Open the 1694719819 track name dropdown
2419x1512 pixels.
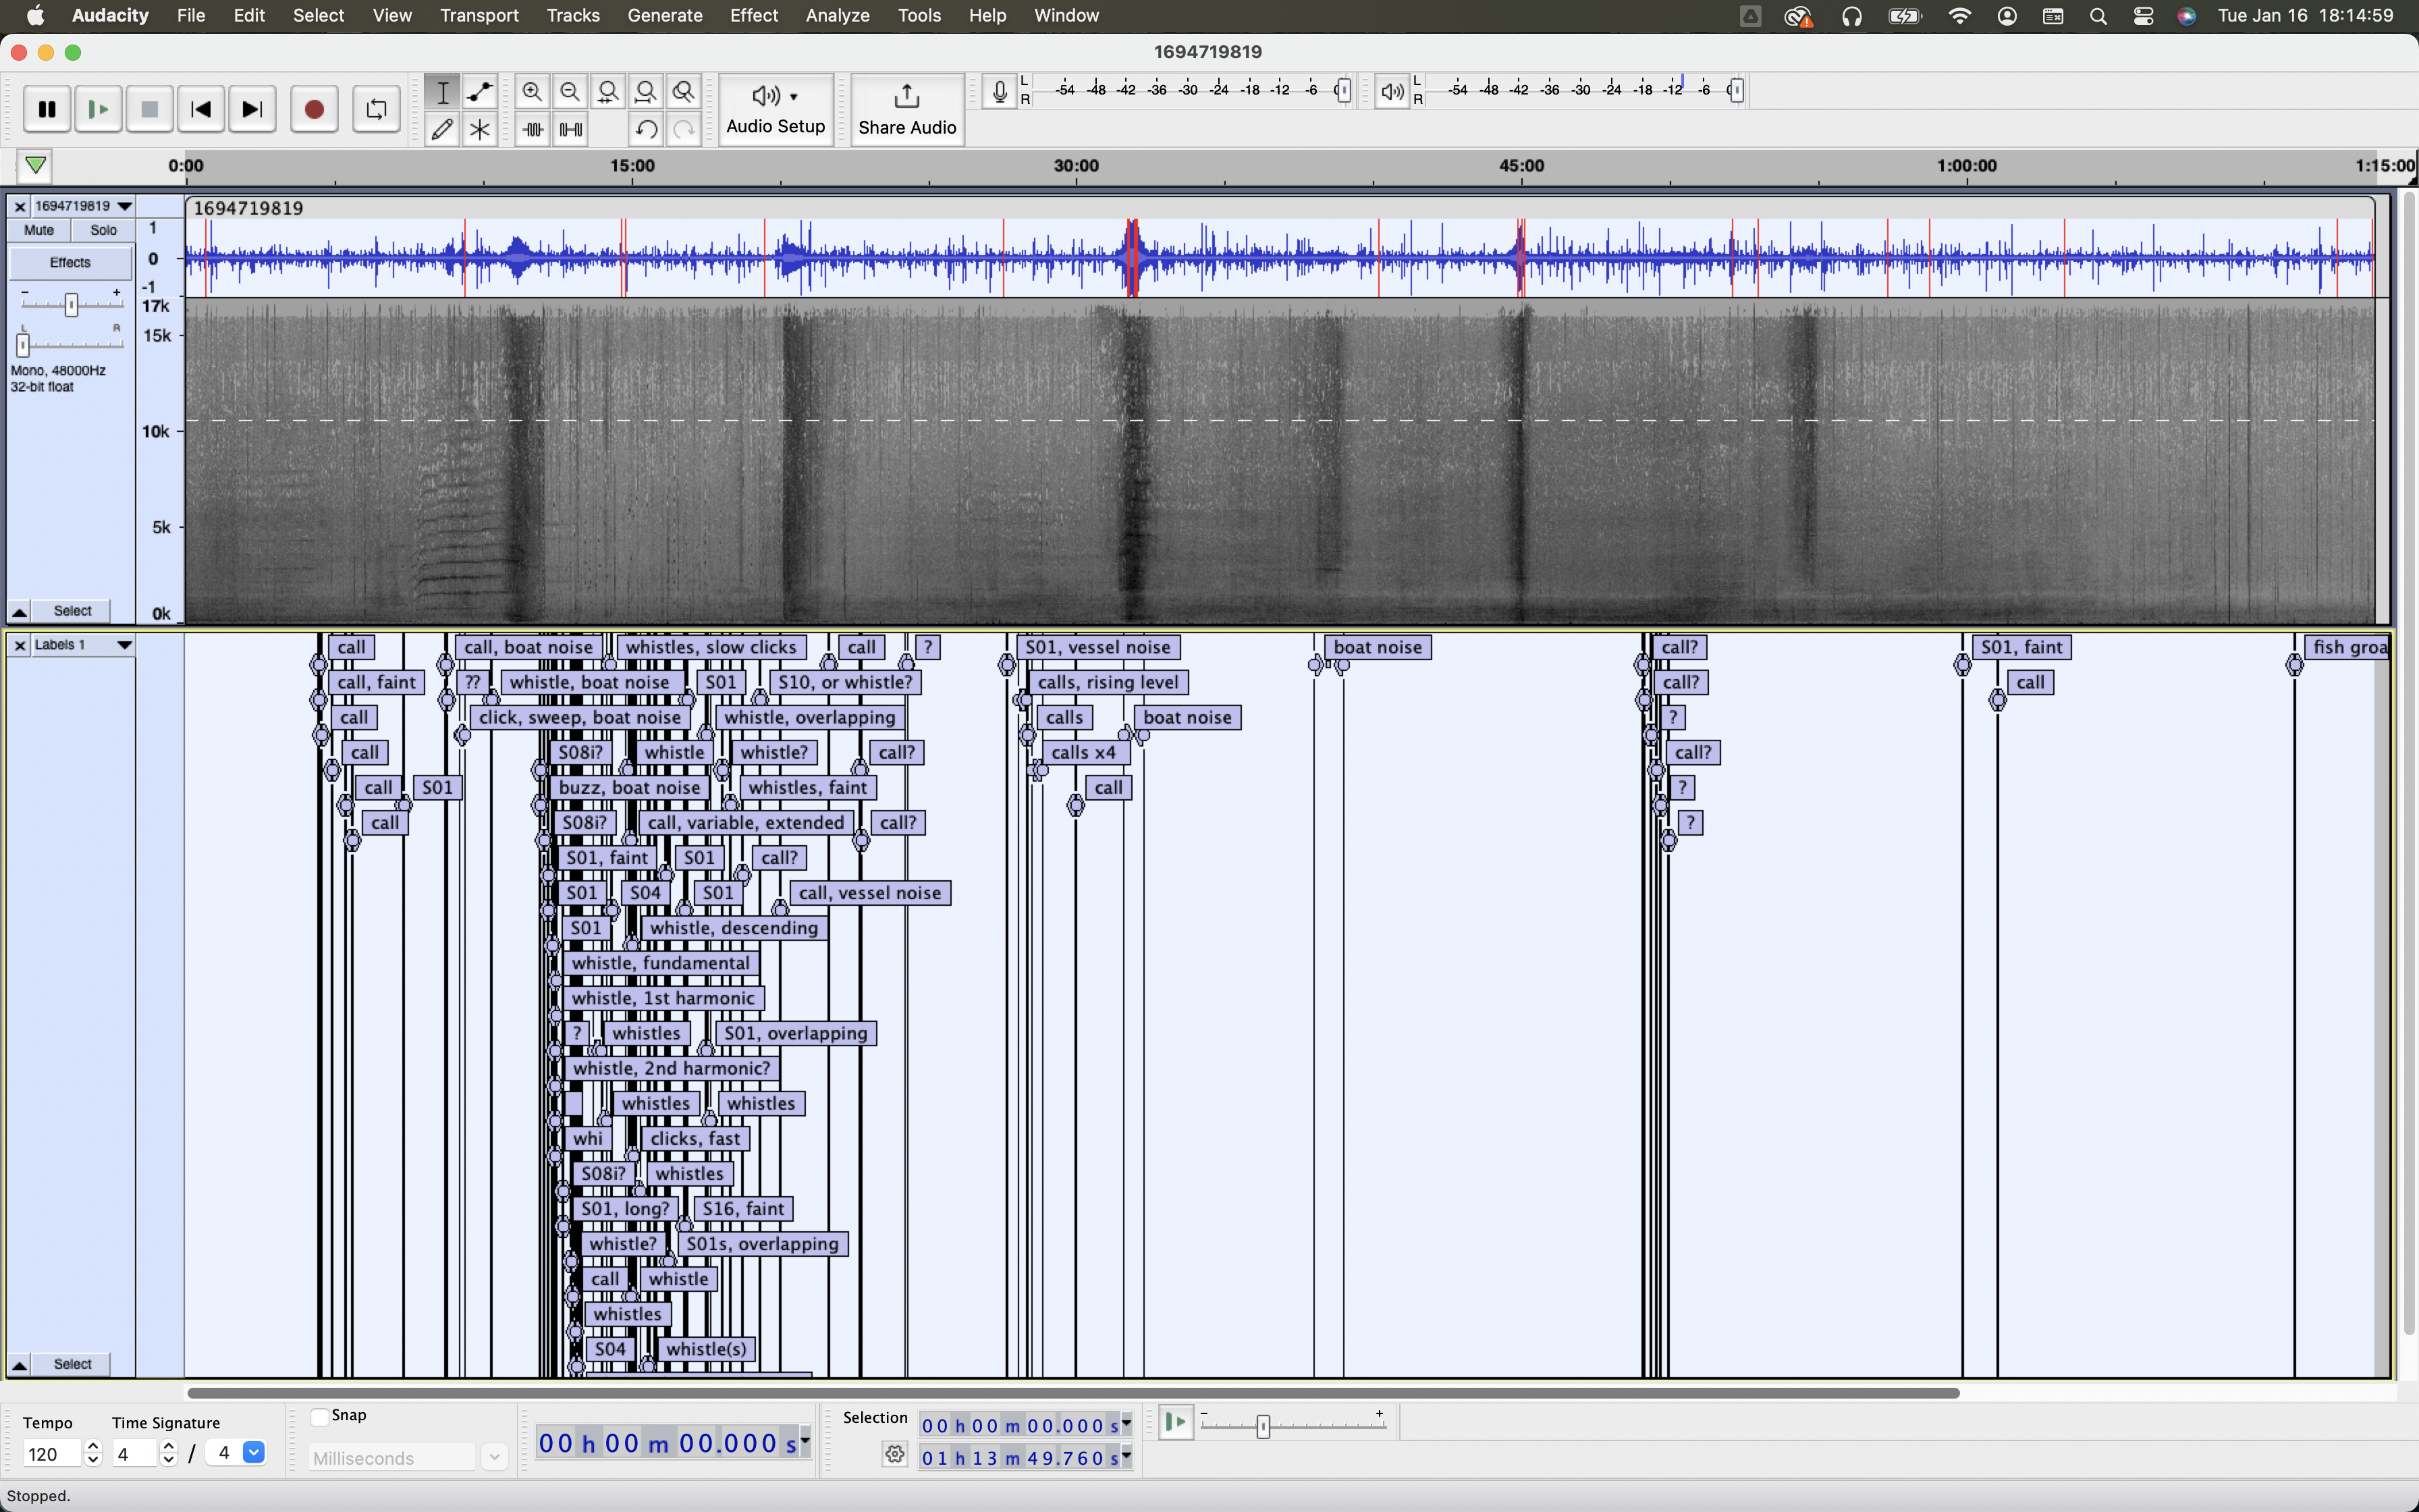124,206
